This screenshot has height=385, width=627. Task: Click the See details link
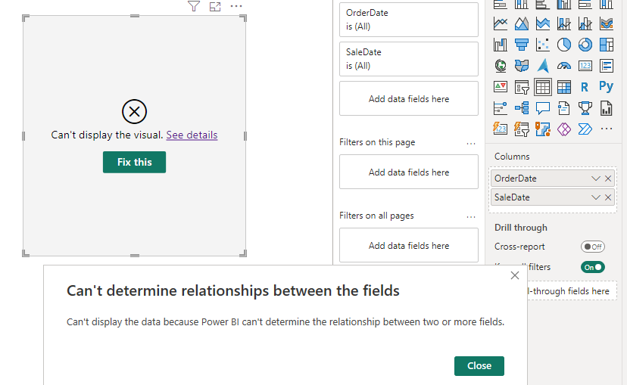point(192,135)
